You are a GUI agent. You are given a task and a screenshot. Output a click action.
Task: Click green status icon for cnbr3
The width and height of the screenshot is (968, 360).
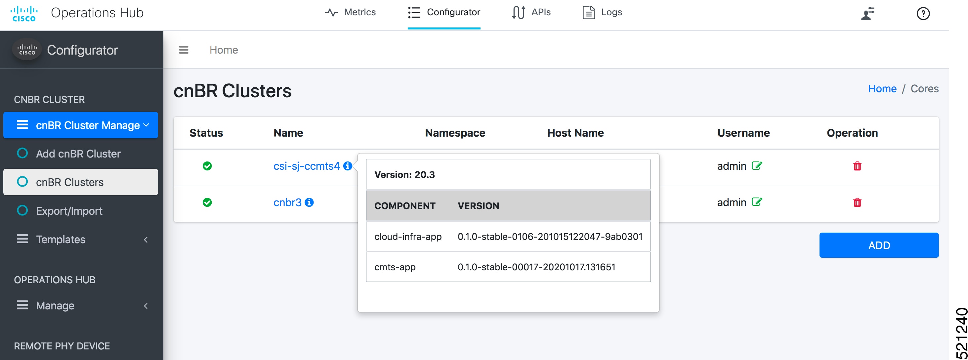coord(207,202)
